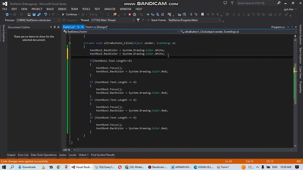Click the Increase Indent toolbar icon
303x170 pixels.
tap(196, 15)
